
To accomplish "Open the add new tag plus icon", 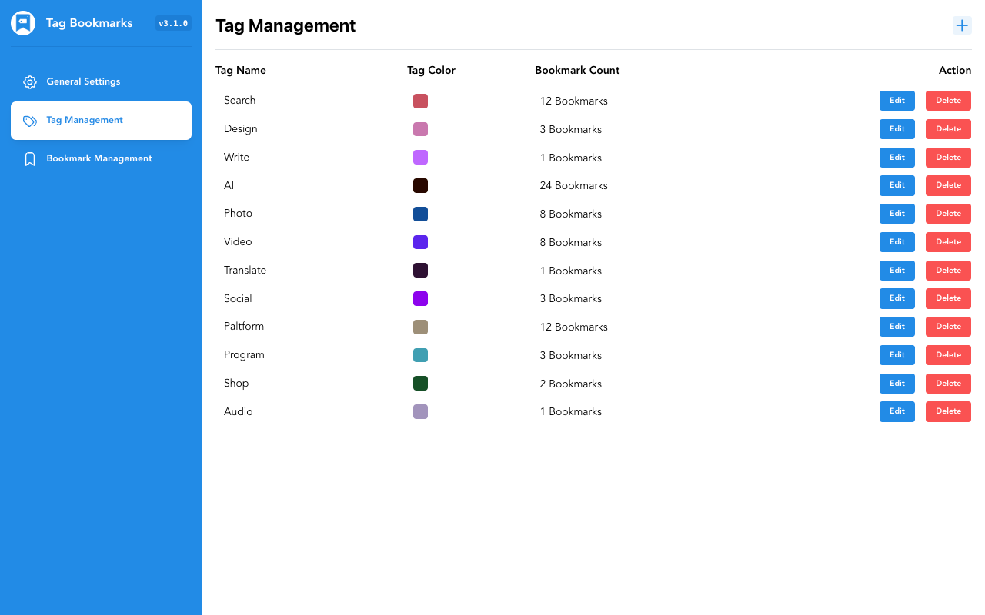I will pyautogui.click(x=962, y=25).
